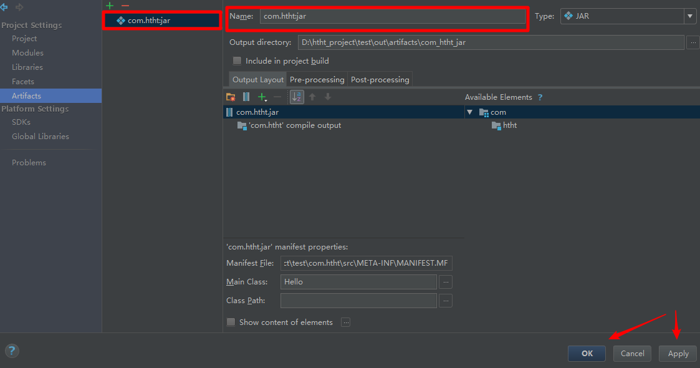Viewport: 700px width, 368px height.
Task: Open the Libraries settings page
Action: (x=27, y=67)
